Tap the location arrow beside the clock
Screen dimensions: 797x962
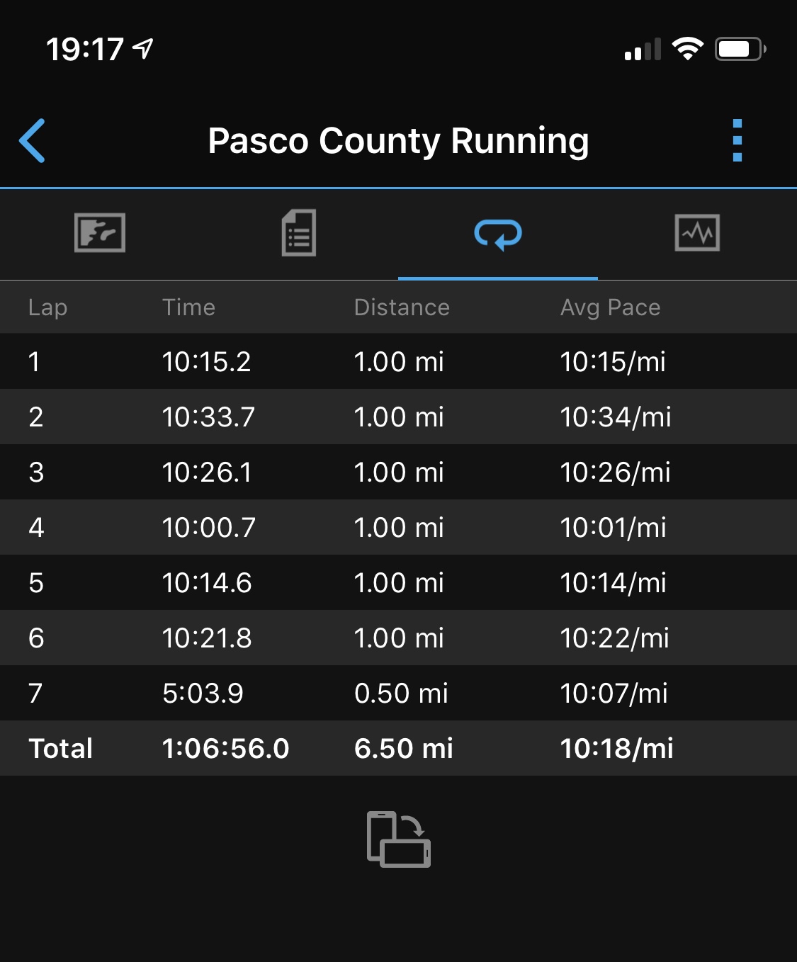(144, 49)
